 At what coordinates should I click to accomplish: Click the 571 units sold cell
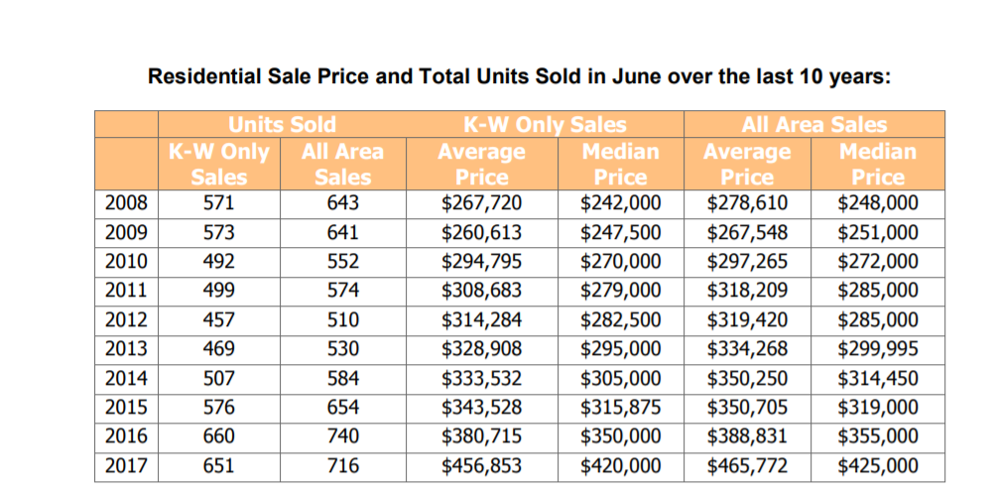pyautogui.click(x=218, y=204)
